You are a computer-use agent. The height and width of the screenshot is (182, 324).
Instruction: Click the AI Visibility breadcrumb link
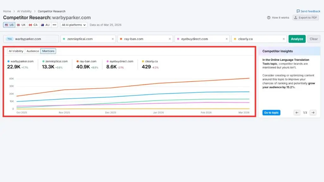(x=24, y=11)
